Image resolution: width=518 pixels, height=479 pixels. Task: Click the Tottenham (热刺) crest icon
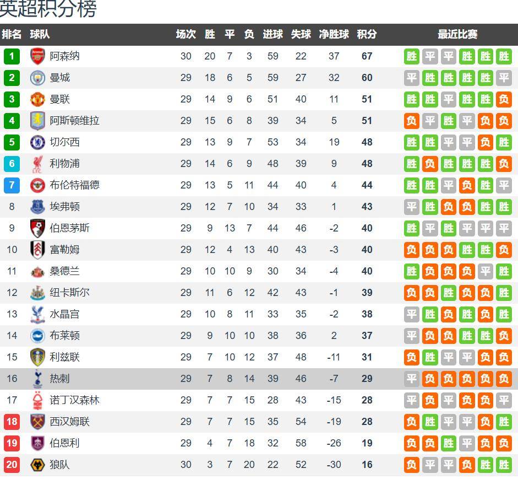coord(37,379)
